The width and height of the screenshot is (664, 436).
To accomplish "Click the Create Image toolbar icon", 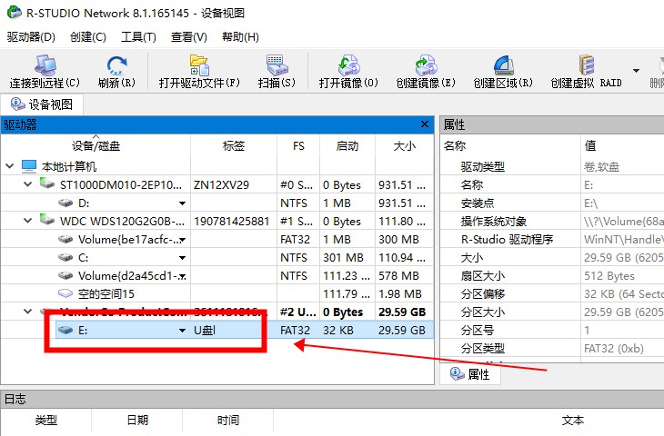I will (x=426, y=65).
